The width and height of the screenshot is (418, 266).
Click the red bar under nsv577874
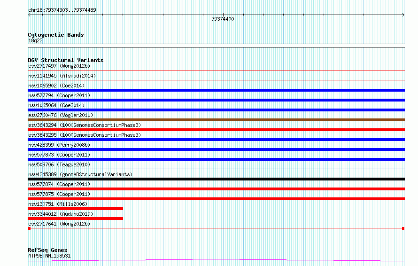216,189
